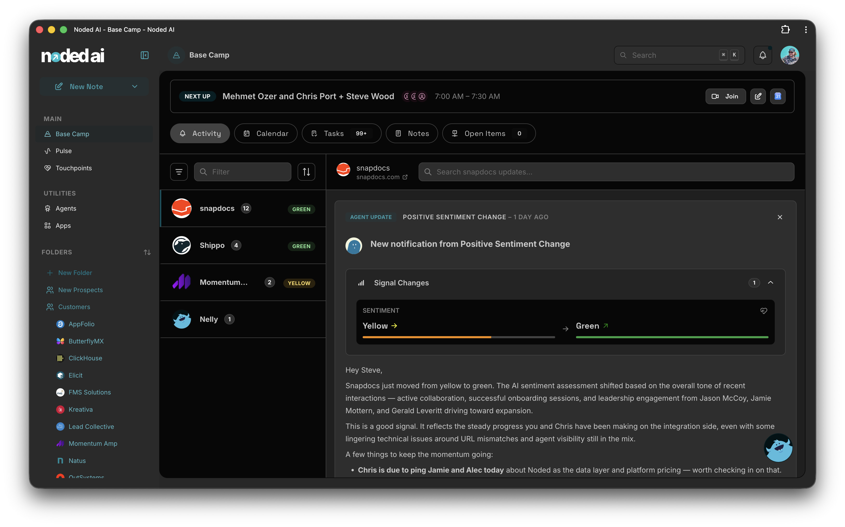Click the GREEN badge on Shippo
Viewport: 845px width, 527px height.
(301, 246)
